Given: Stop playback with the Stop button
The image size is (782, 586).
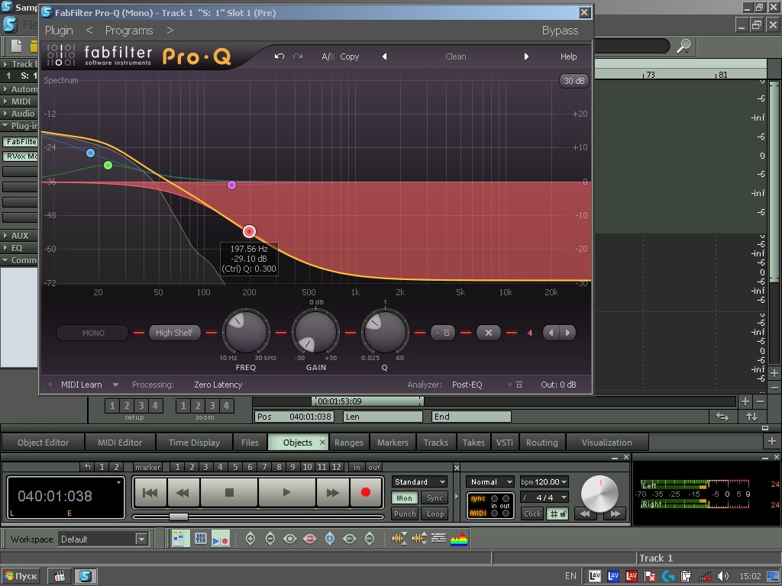Looking at the screenshot, I should tap(229, 493).
